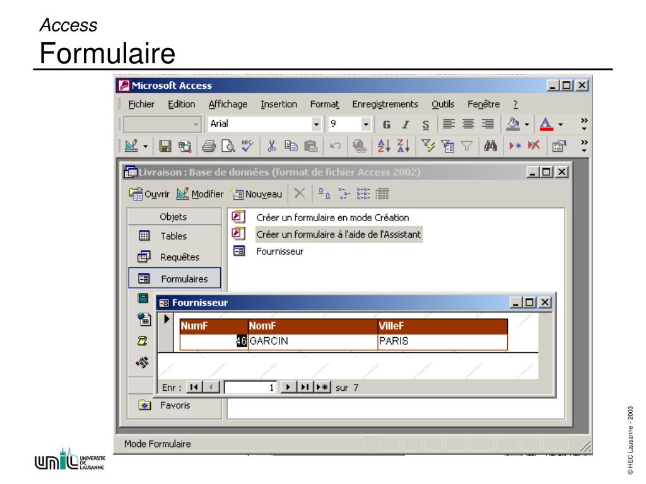Open the font size 9 dropdown

pyautogui.click(x=365, y=124)
